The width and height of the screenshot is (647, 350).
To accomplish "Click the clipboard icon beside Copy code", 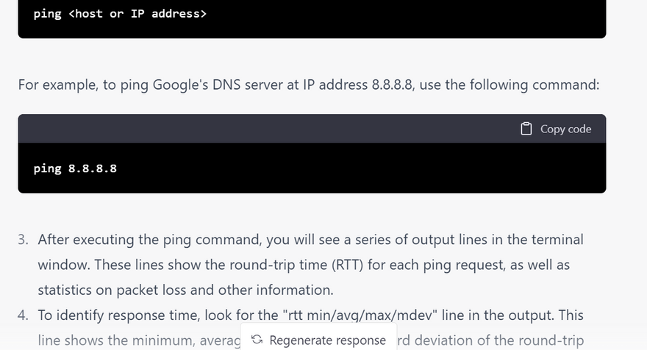I will coord(526,129).
